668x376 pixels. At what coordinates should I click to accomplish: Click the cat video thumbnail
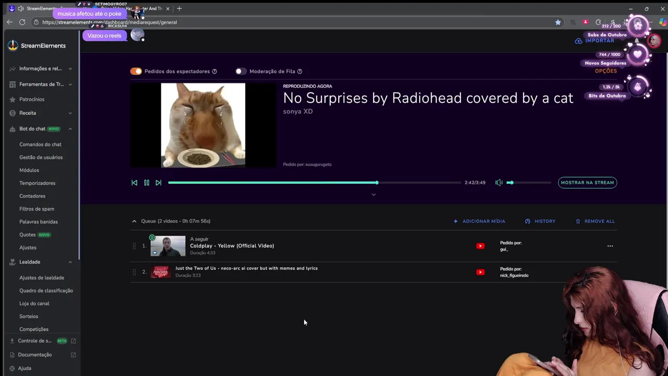pyautogui.click(x=203, y=125)
